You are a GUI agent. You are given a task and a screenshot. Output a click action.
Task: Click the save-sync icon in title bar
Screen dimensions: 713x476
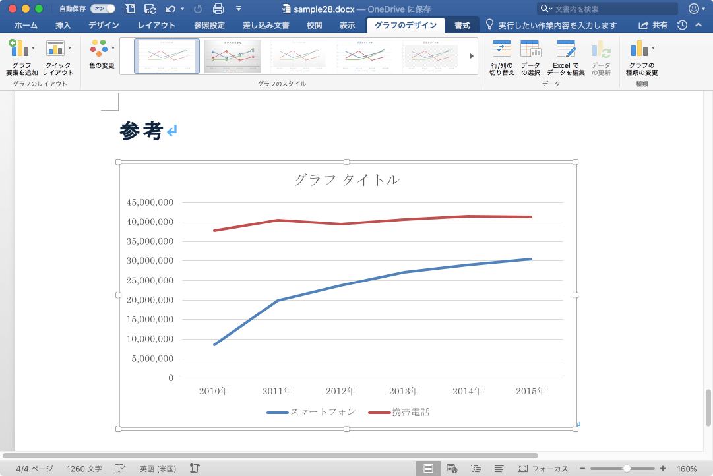click(x=150, y=9)
